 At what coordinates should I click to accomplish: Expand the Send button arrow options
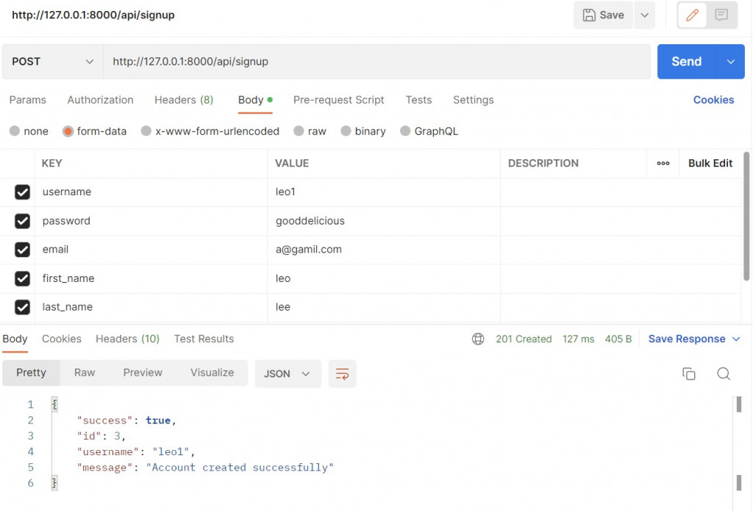point(730,62)
